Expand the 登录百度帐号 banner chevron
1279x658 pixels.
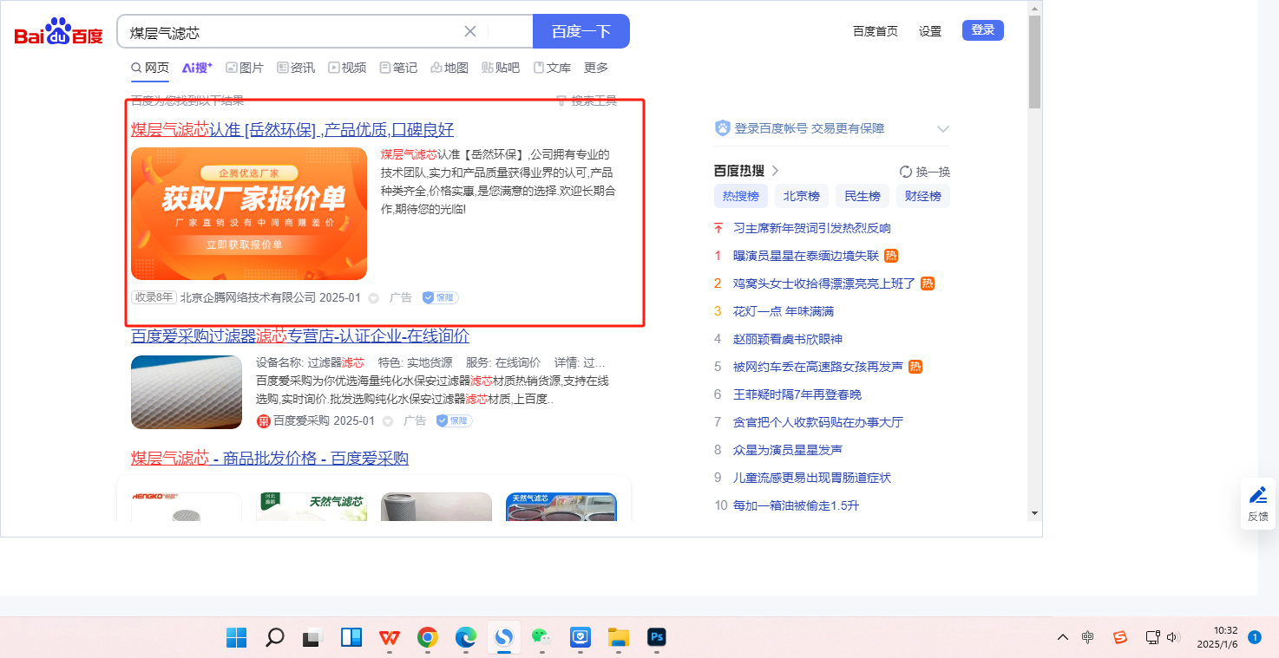(x=943, y=129)
